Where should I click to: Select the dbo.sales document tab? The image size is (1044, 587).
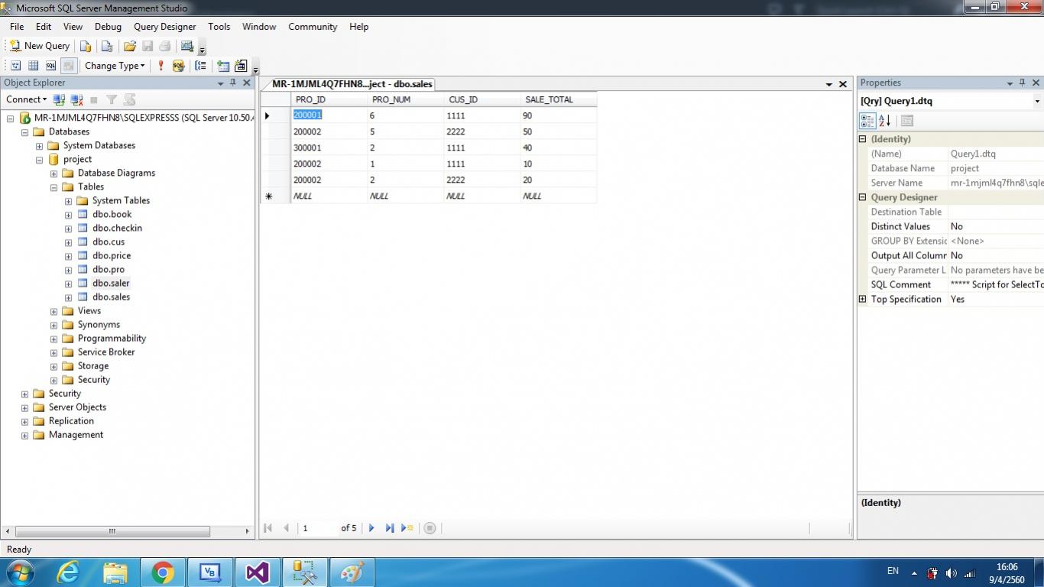point(352,84)
